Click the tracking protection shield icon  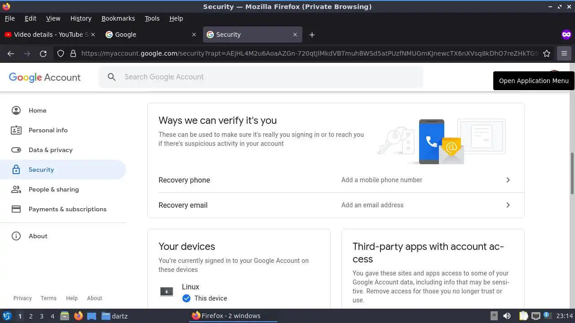click(x=61, y=53)
